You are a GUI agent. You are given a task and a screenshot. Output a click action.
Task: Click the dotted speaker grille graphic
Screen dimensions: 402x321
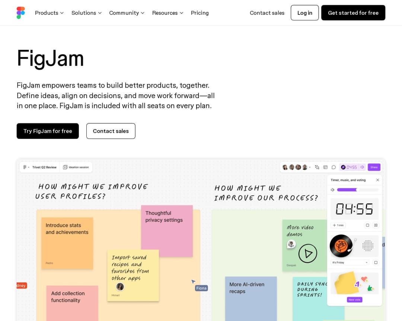point(368,246)
